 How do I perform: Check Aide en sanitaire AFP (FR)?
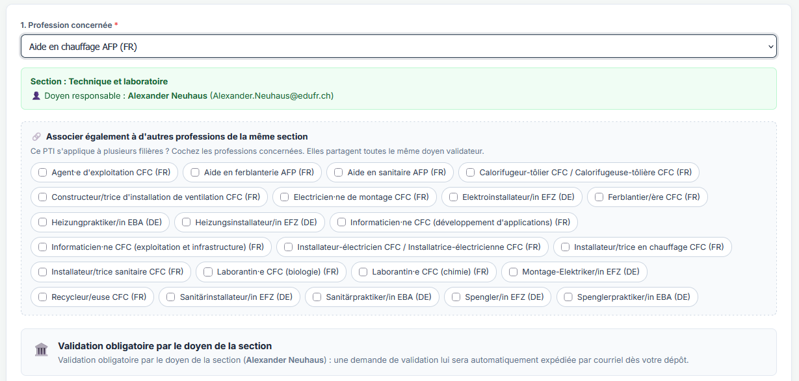(x=339, y=173)
